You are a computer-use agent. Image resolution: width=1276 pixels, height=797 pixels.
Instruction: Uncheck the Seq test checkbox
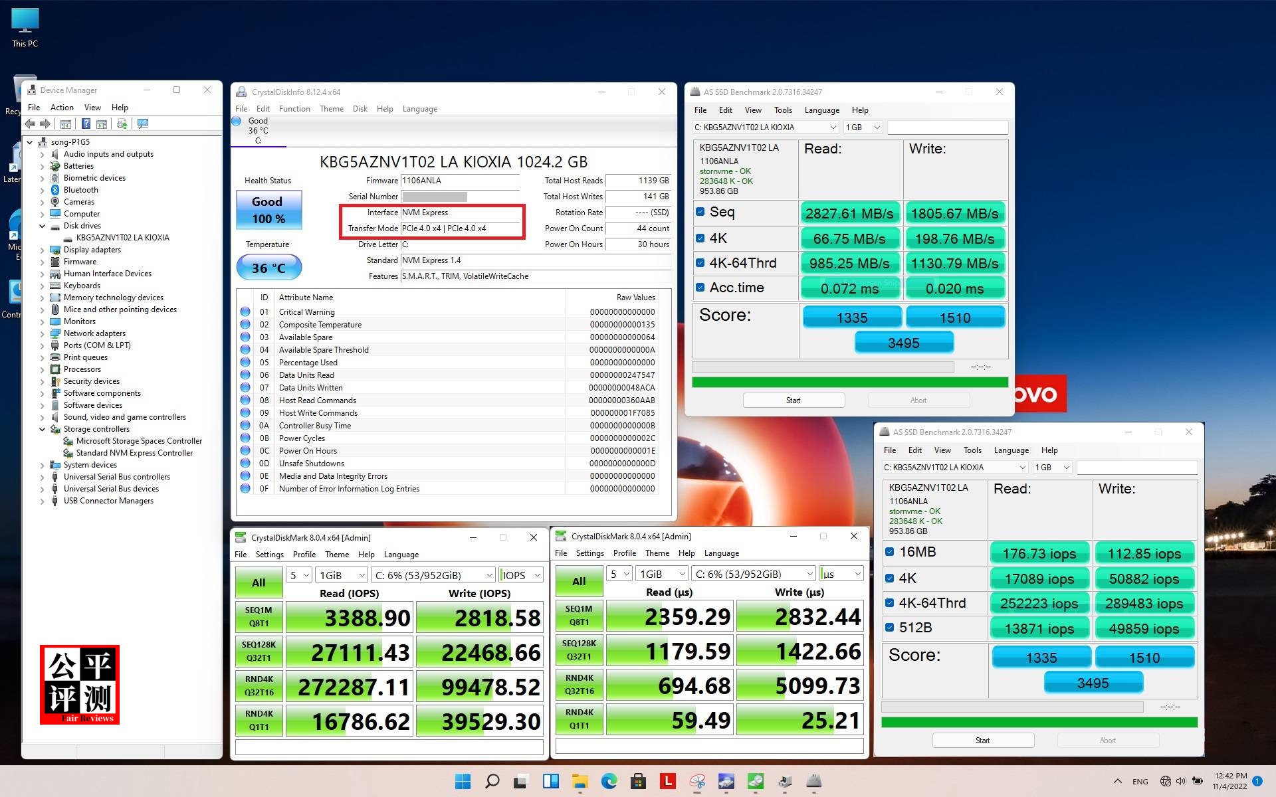pyautogui.click(x=700, y=212)
